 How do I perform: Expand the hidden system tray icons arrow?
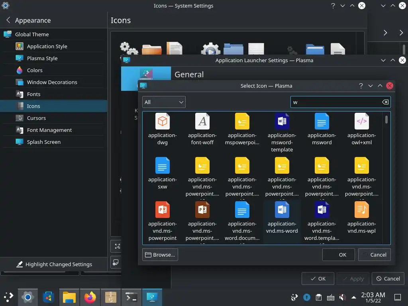[x=354, y=297]
